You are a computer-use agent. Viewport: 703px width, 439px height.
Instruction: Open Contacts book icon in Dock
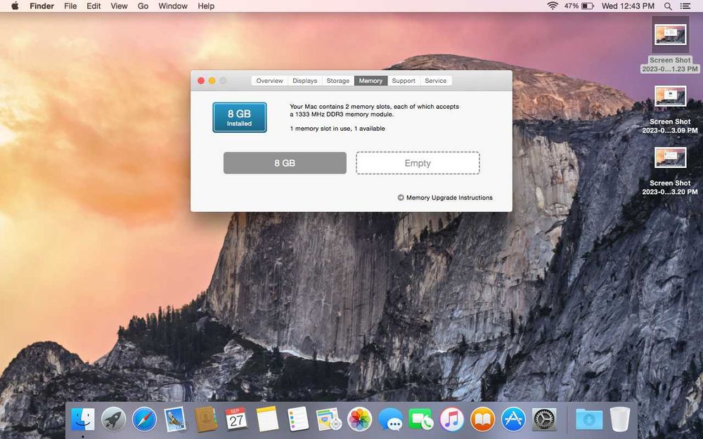206,419
